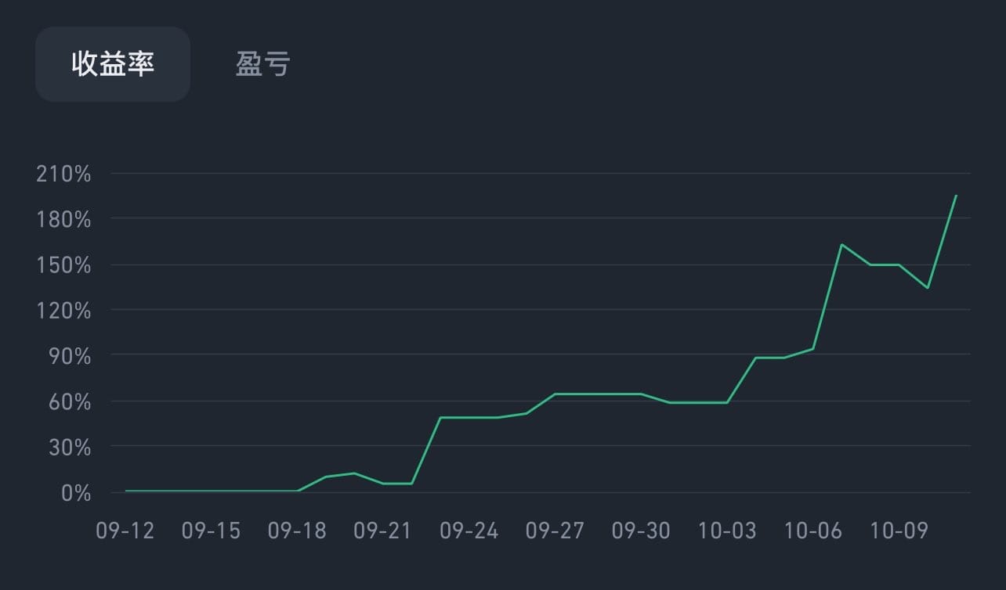Click the 180% y-axis label

(x=63, y=220)
